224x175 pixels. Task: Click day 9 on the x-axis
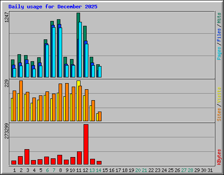67,170
